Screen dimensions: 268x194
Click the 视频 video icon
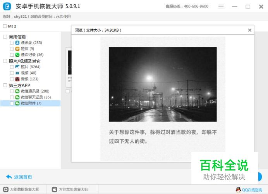pyautogui.click(x=17, y=73)
